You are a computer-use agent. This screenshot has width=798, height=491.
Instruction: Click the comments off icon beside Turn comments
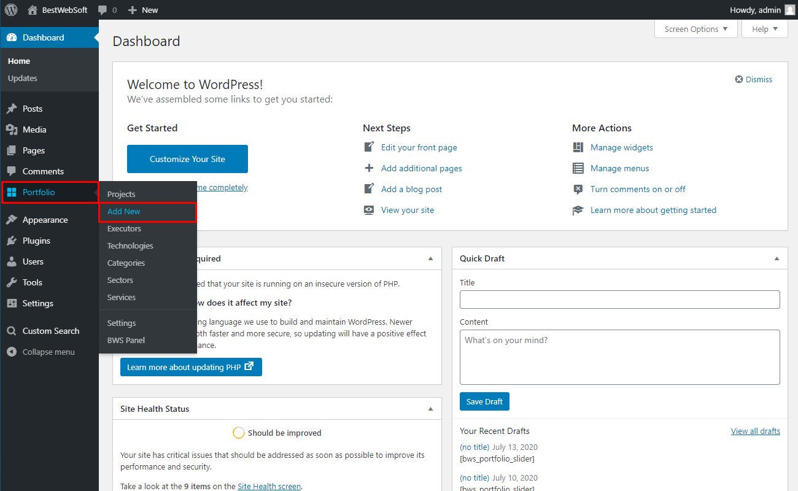click(578, 189)
